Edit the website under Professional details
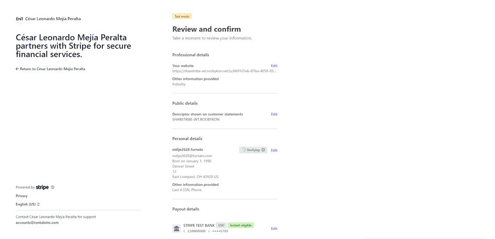 click(274, 66)
